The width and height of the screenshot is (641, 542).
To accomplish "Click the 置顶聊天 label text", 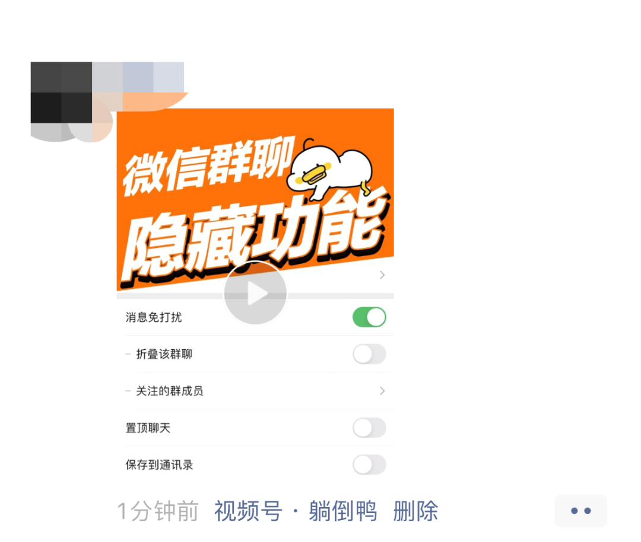I will pos(148,428).
